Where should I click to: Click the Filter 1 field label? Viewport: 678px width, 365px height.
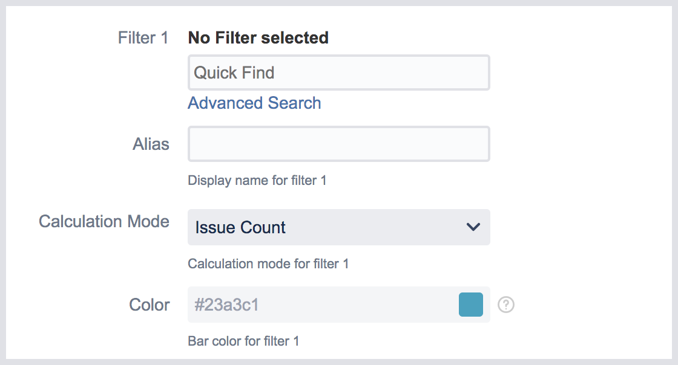tap(143, 38)
